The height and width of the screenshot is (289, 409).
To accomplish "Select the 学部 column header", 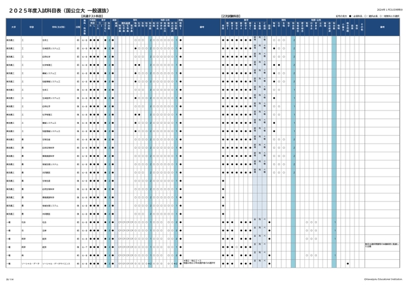I will (30, 27).
